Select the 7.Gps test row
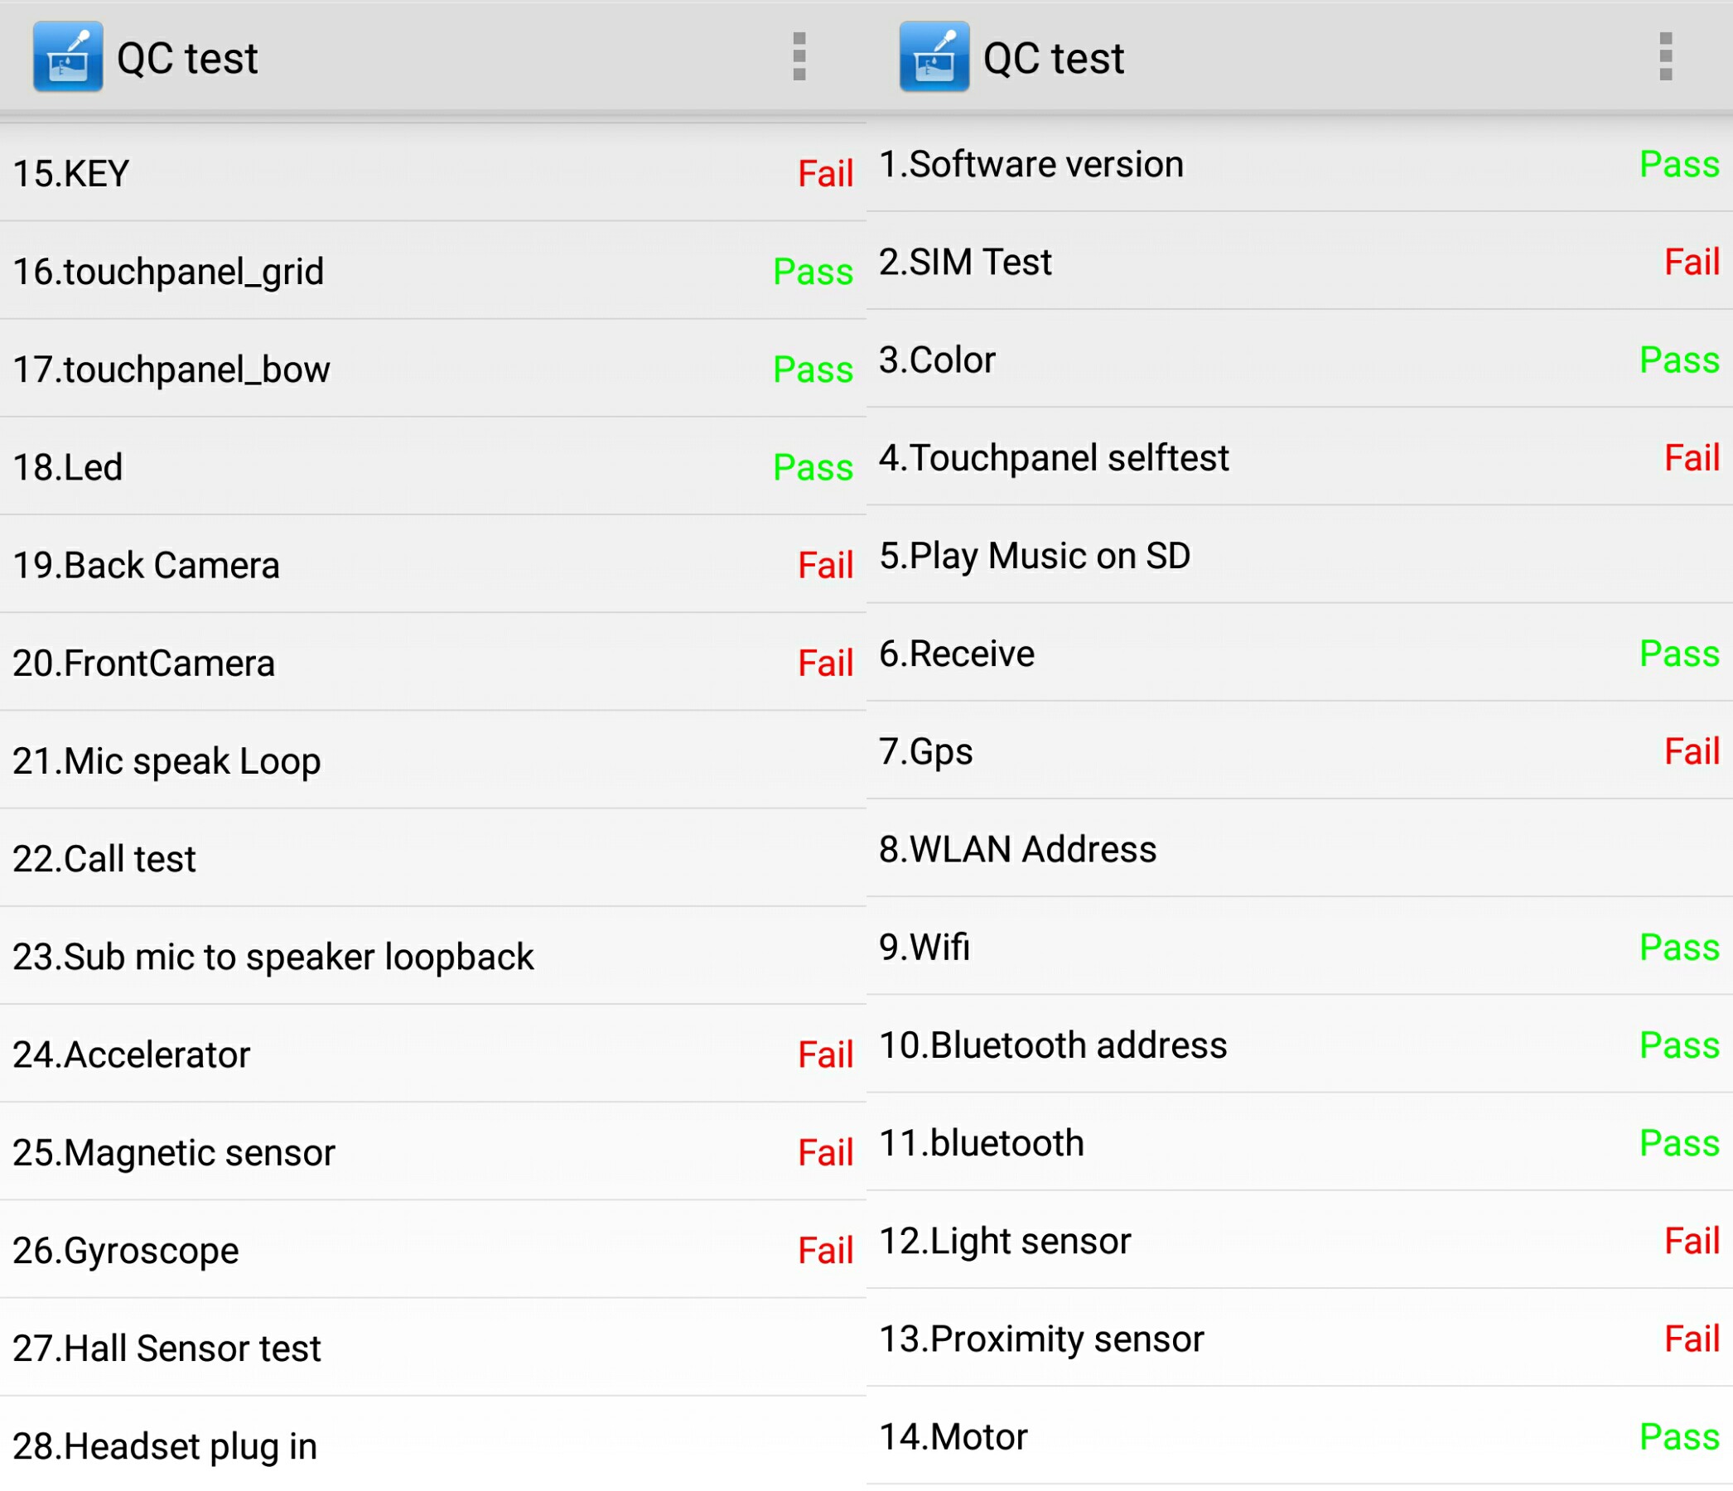This screenshot has height=1491, width=1733. click(1300, 750)
